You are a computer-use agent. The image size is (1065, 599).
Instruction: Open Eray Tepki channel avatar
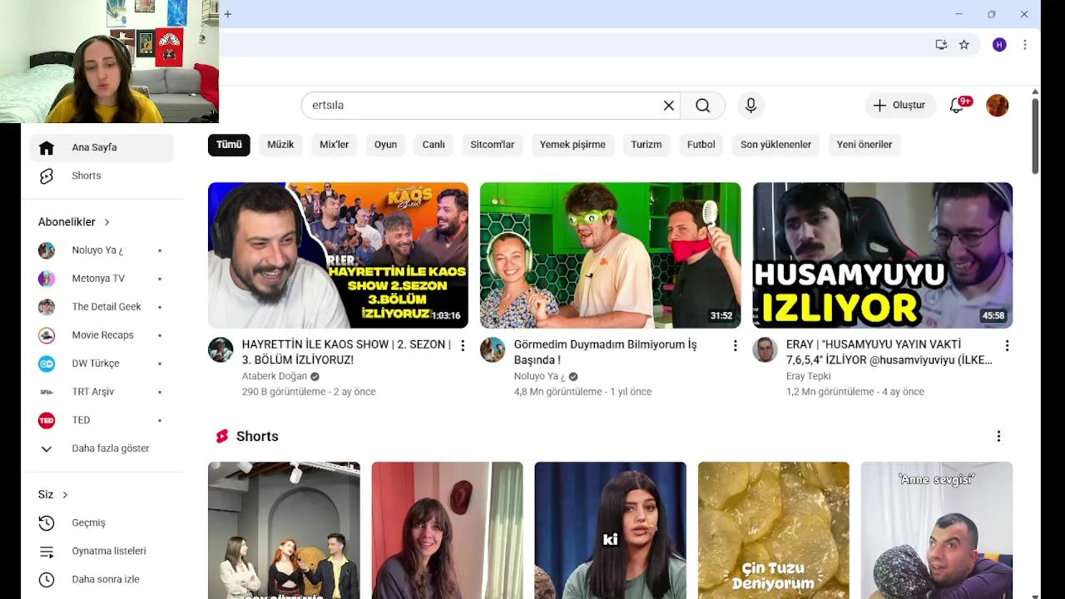click(x=765, y=349)
